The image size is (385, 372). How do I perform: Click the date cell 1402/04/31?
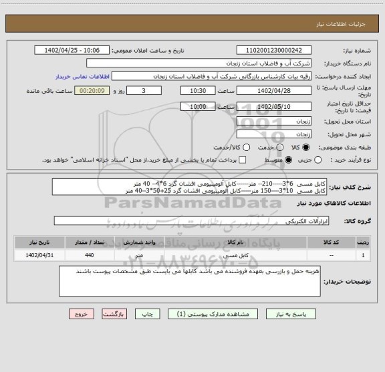tap(39, 255)
